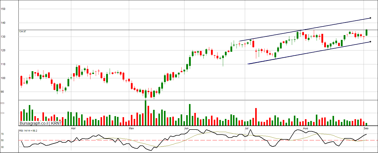Click the Sep label on the time axis

(366, 129)
